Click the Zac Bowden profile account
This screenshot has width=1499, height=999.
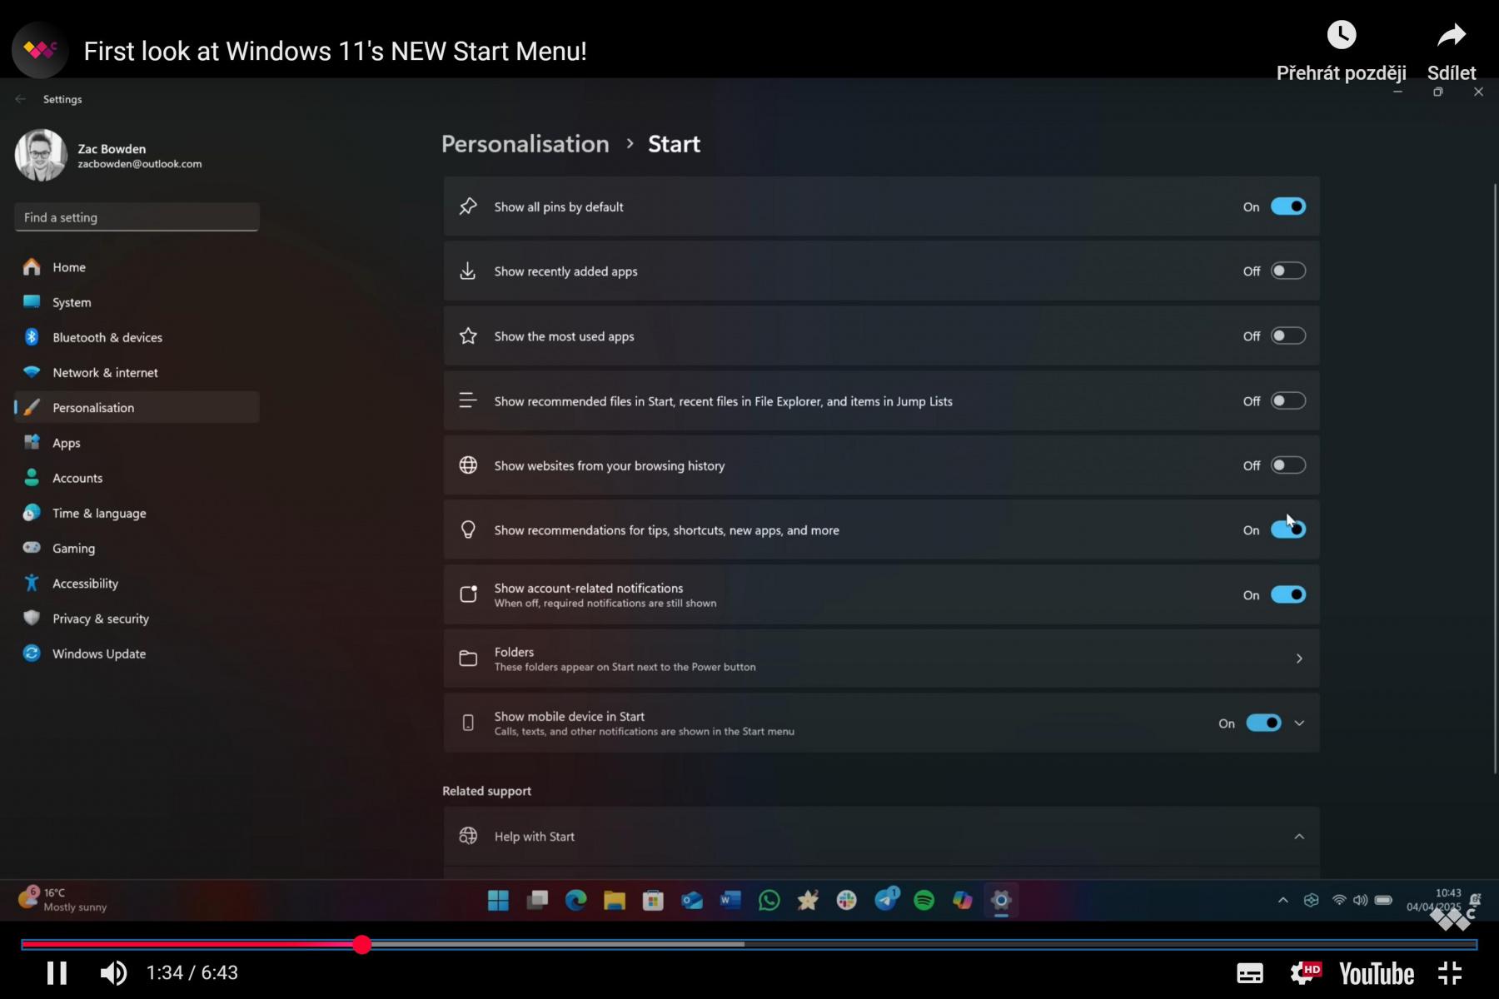point(109,155)
